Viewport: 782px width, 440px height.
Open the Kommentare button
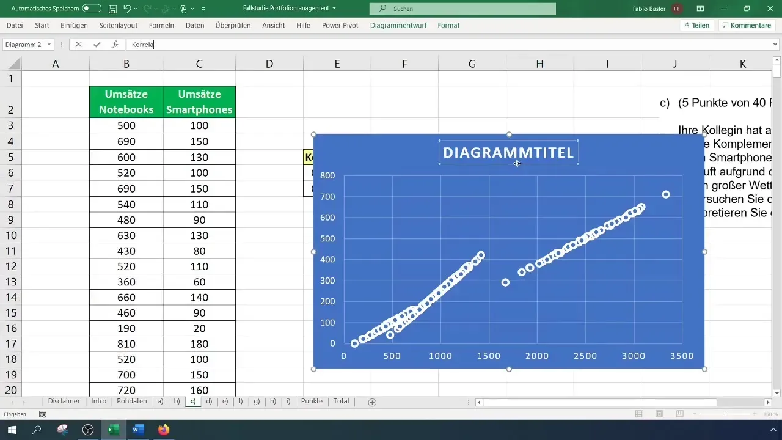(x=746, y=25)
